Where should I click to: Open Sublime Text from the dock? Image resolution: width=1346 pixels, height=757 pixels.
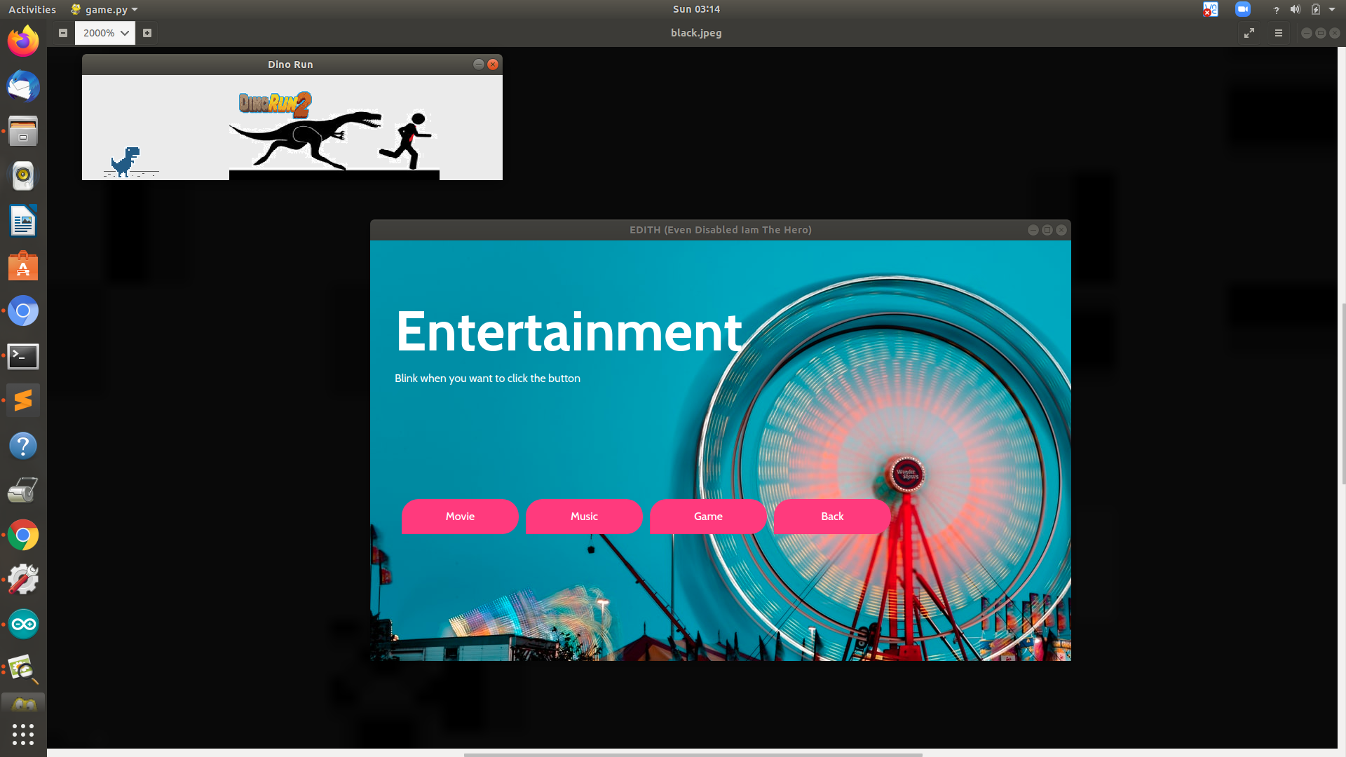click(23, 400)
